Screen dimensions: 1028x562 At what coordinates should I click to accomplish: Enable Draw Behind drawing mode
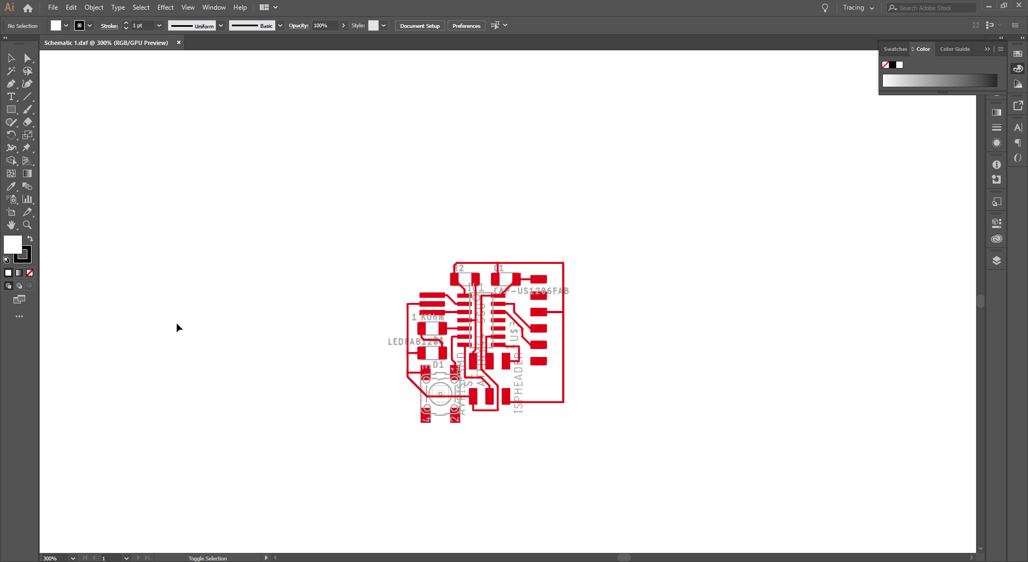coord(19,285)
